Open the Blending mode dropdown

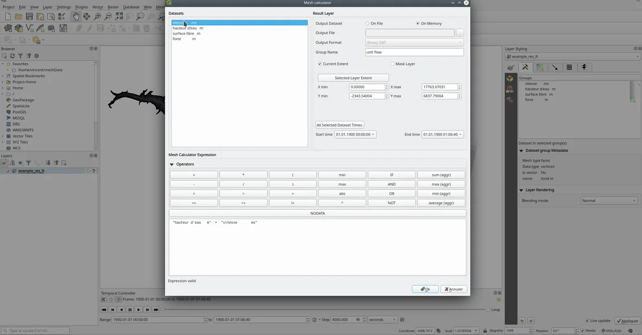(x=609, y=201)
